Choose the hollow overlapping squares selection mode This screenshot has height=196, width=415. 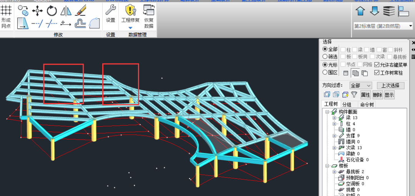(x=365, y=73)
